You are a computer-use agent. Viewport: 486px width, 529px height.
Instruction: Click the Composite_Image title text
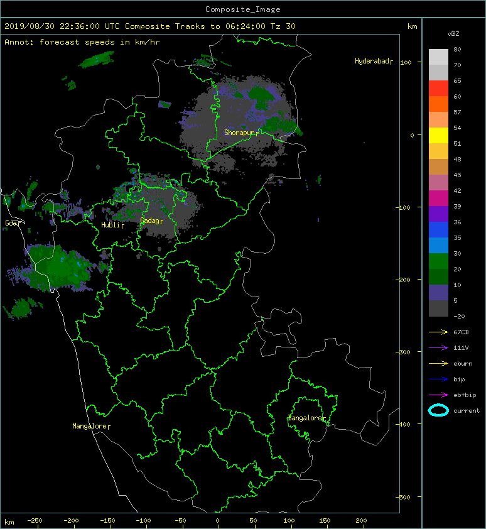point(243,9)
